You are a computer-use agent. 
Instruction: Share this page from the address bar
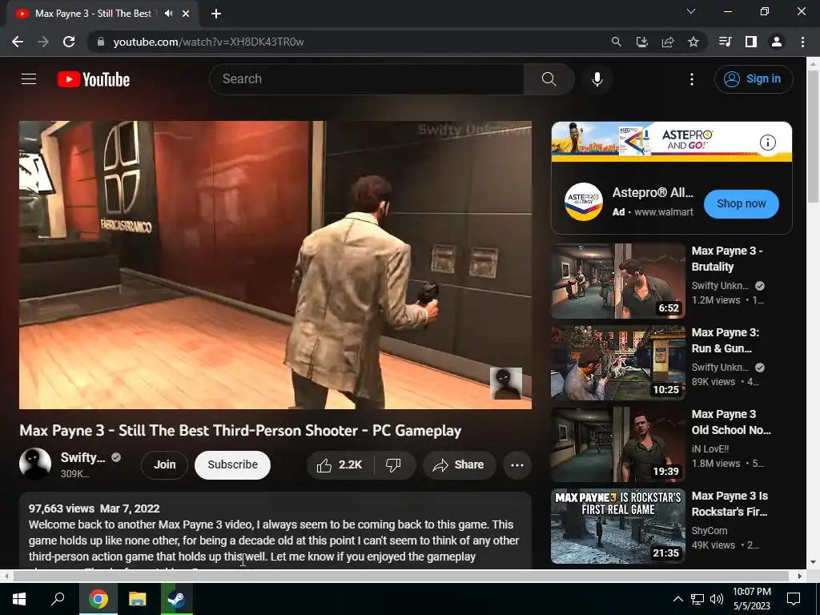[x=667, y=42]
